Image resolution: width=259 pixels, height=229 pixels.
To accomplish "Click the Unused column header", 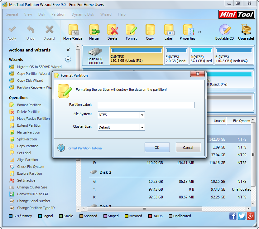I will (217, 121).
